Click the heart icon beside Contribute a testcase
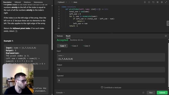The height and width of the screenshot is (95, 169). [x=102, y=87]
